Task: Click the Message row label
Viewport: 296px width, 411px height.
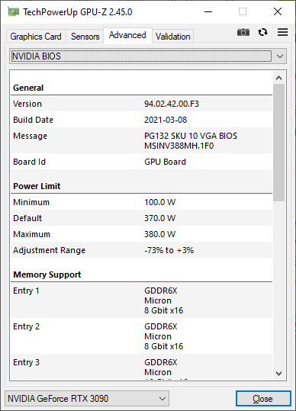Action: (31, 136)
